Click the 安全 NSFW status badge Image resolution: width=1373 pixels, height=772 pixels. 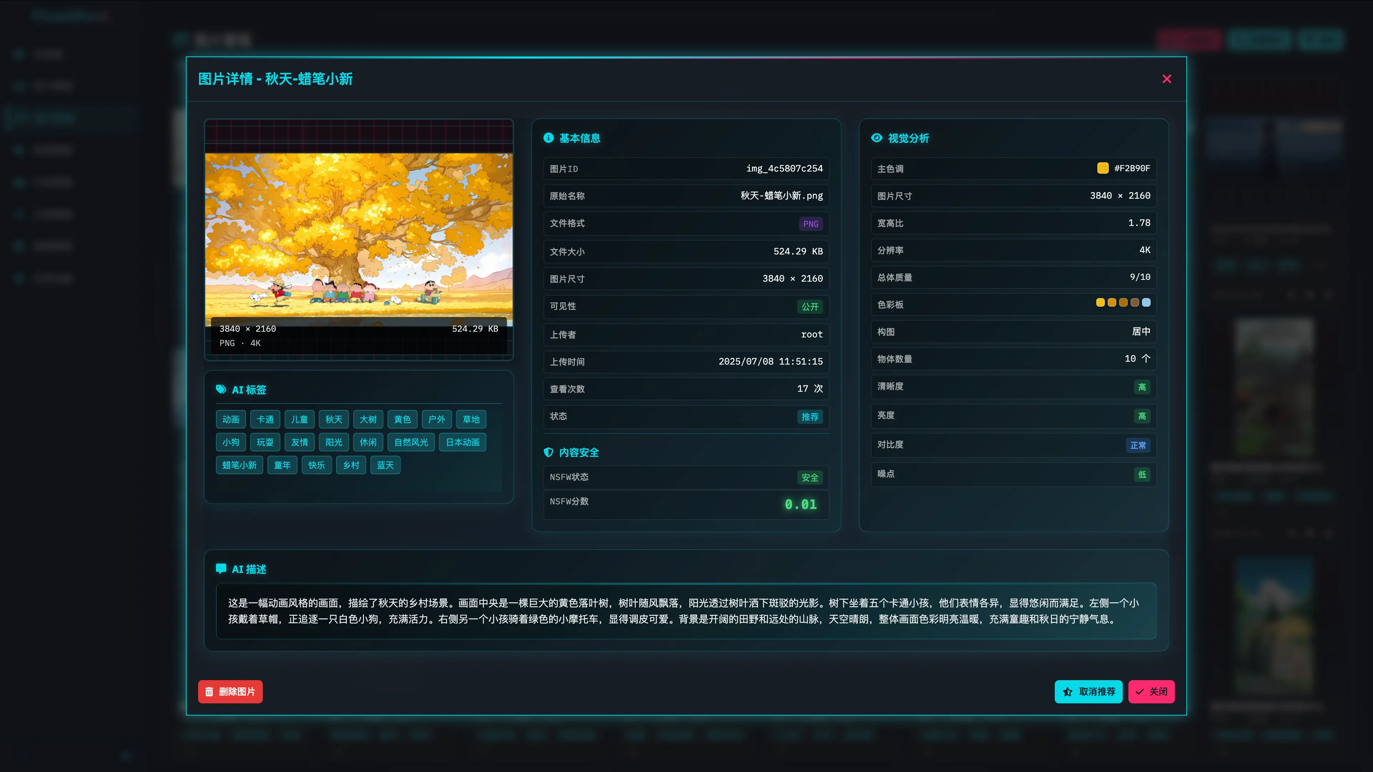pyautogui.click(x=810, y=478)
